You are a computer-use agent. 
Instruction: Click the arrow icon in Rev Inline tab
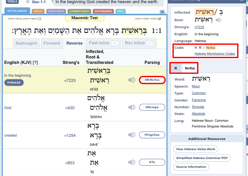click(x=150, y=43)
